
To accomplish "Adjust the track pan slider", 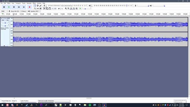I will click(5, 26).
